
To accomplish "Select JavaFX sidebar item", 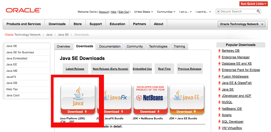I will pyautogui.click(x=27, y=77).
